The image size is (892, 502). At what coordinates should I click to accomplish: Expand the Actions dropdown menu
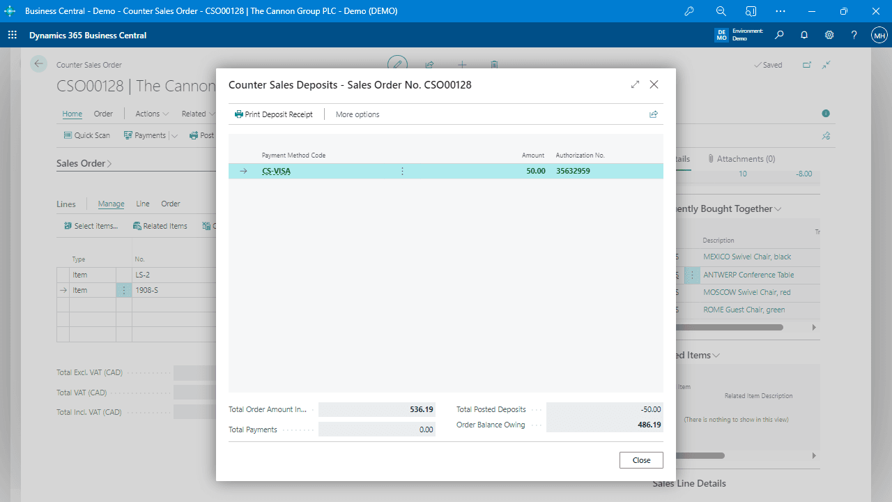[152, 114]
